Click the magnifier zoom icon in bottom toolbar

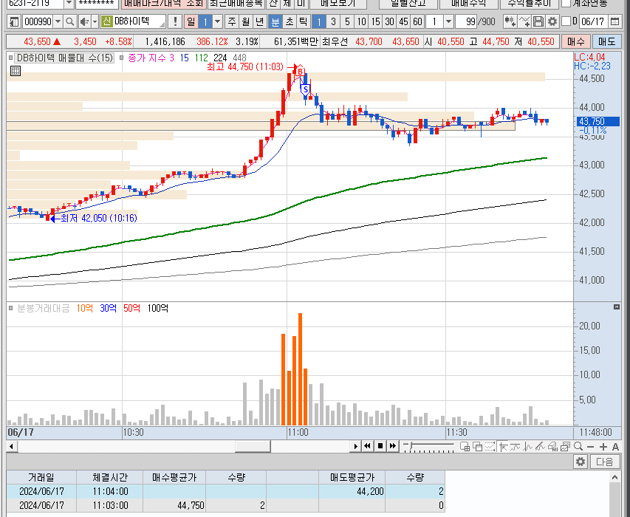point(578,446)
